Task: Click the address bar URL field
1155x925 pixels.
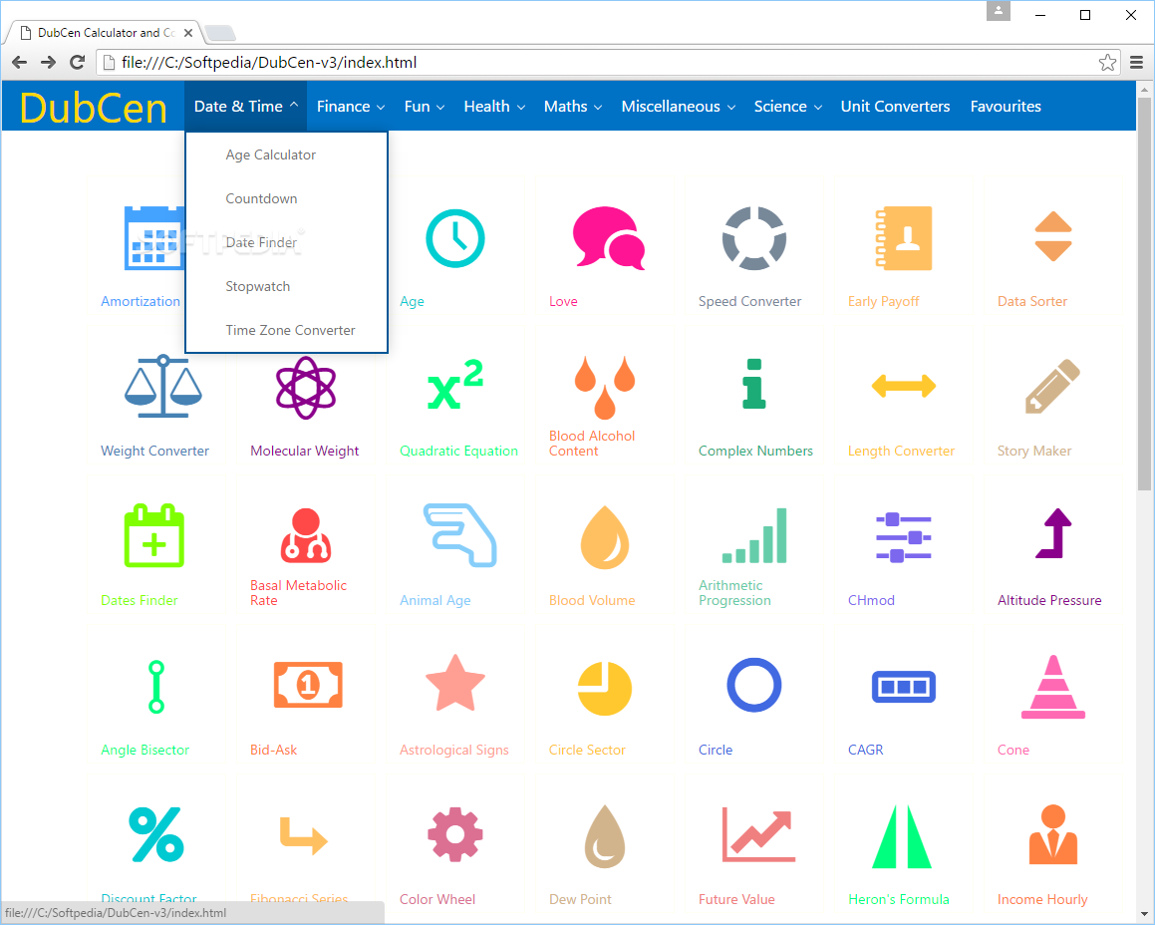Action: coord(608,63)
